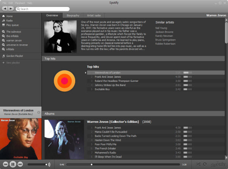The width and height of the screenshot is (228, 169).
Task: Select Roland the Headless Thompson Gunner track
Action: (x=156, y=81)
